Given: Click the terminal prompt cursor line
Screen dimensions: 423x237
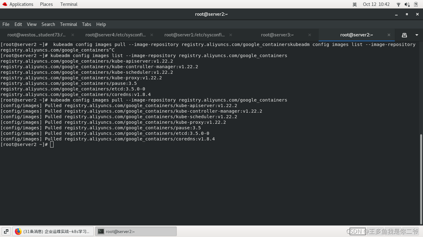Looking at the screenshot, I should click(27, 144).
